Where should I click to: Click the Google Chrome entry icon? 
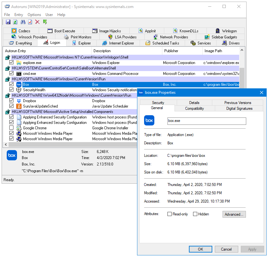pos(19,128)
